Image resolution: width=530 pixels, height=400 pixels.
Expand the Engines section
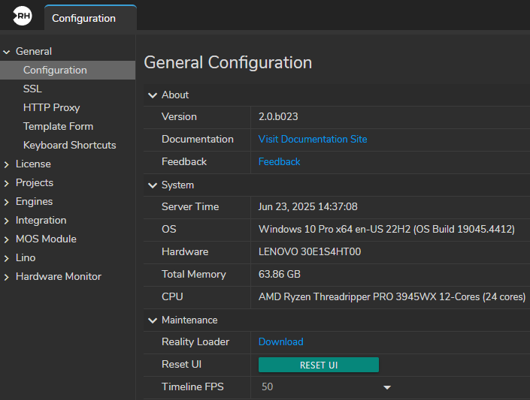tap(7, 201)
